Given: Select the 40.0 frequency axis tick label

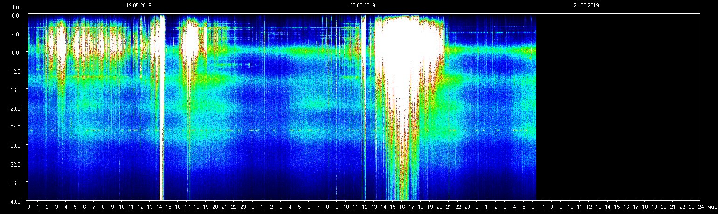Looking at the screenshot, I should pyautogui.click(x=15, y=201).
